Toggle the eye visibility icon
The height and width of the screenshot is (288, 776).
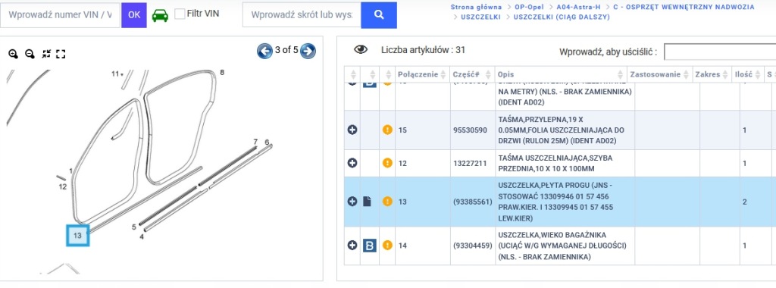pos(361,49)
